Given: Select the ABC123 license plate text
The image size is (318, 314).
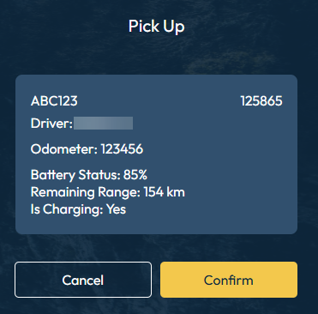Looking at the screenshot, I should [54, 101].
